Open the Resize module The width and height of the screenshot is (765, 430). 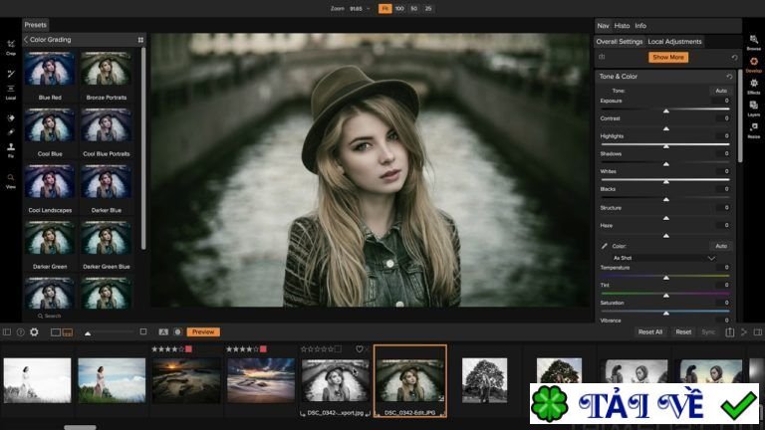click(753, 129)
